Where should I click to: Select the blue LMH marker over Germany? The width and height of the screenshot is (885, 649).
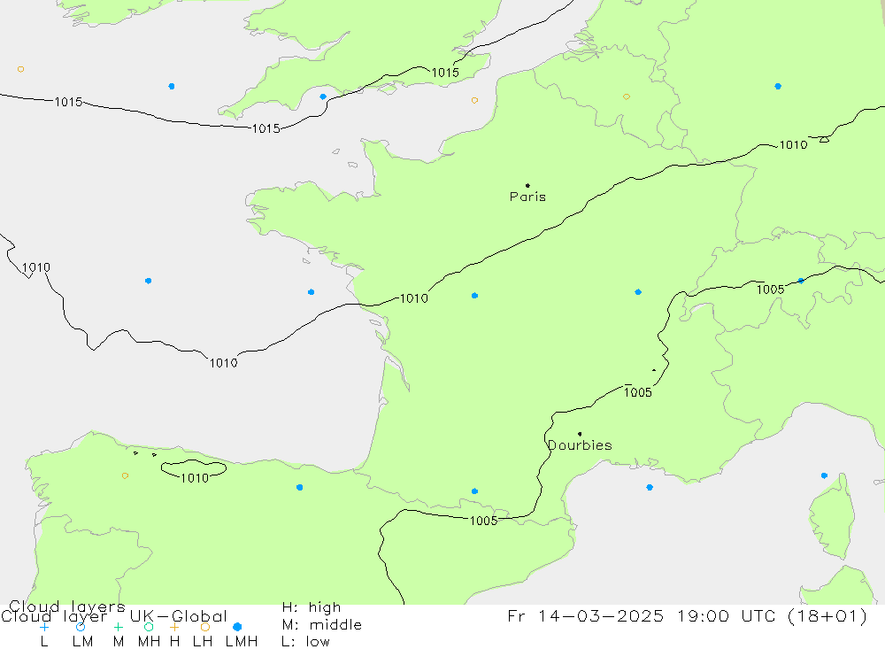pyautogui.click(x=778, y=87)
